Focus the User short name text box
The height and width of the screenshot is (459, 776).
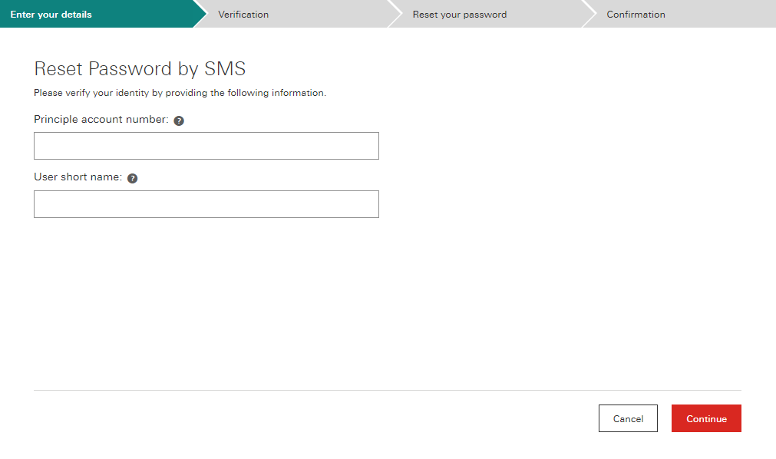tap(206, 204)
